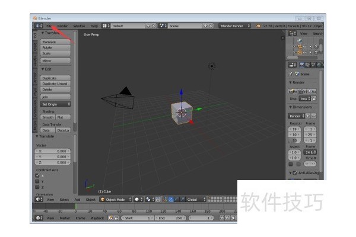The height and width of the screenshot is (237, 356).
Task: Click the resolution percentage 50 slider
Action: [294, 140]
